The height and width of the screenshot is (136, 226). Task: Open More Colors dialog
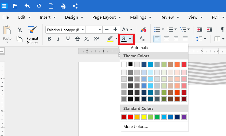pyautogui.click(x=154, y=126)
